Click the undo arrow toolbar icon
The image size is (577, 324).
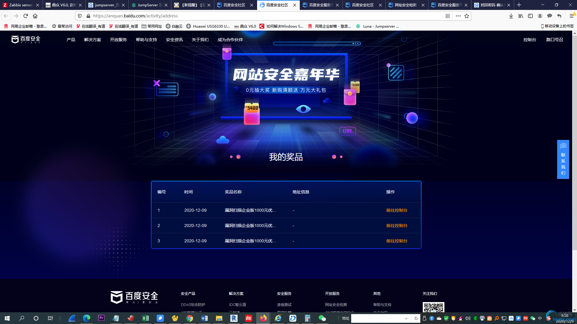tap(559, 16)
